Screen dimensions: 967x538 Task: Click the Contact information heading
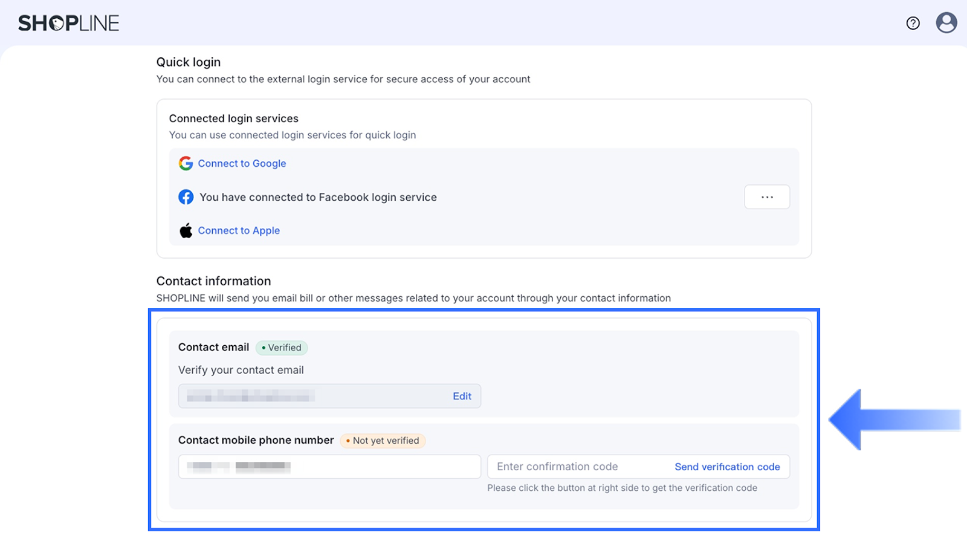pos(213,281)
